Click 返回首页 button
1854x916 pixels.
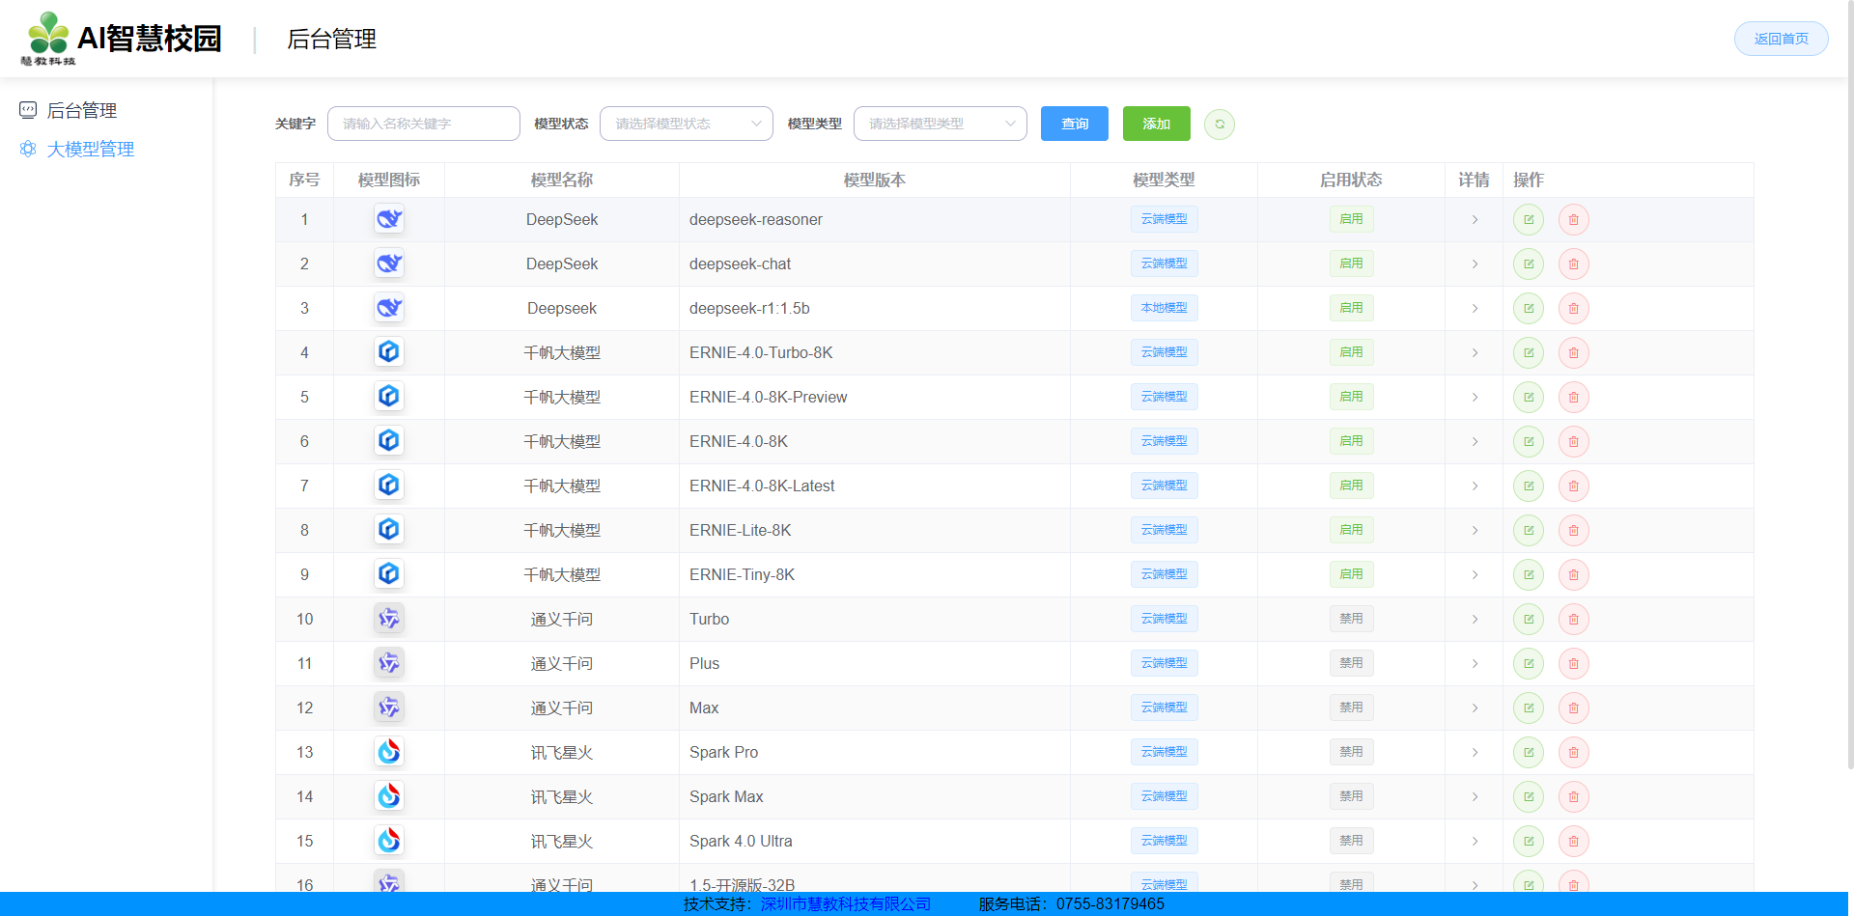click(x=1782, y=39)
